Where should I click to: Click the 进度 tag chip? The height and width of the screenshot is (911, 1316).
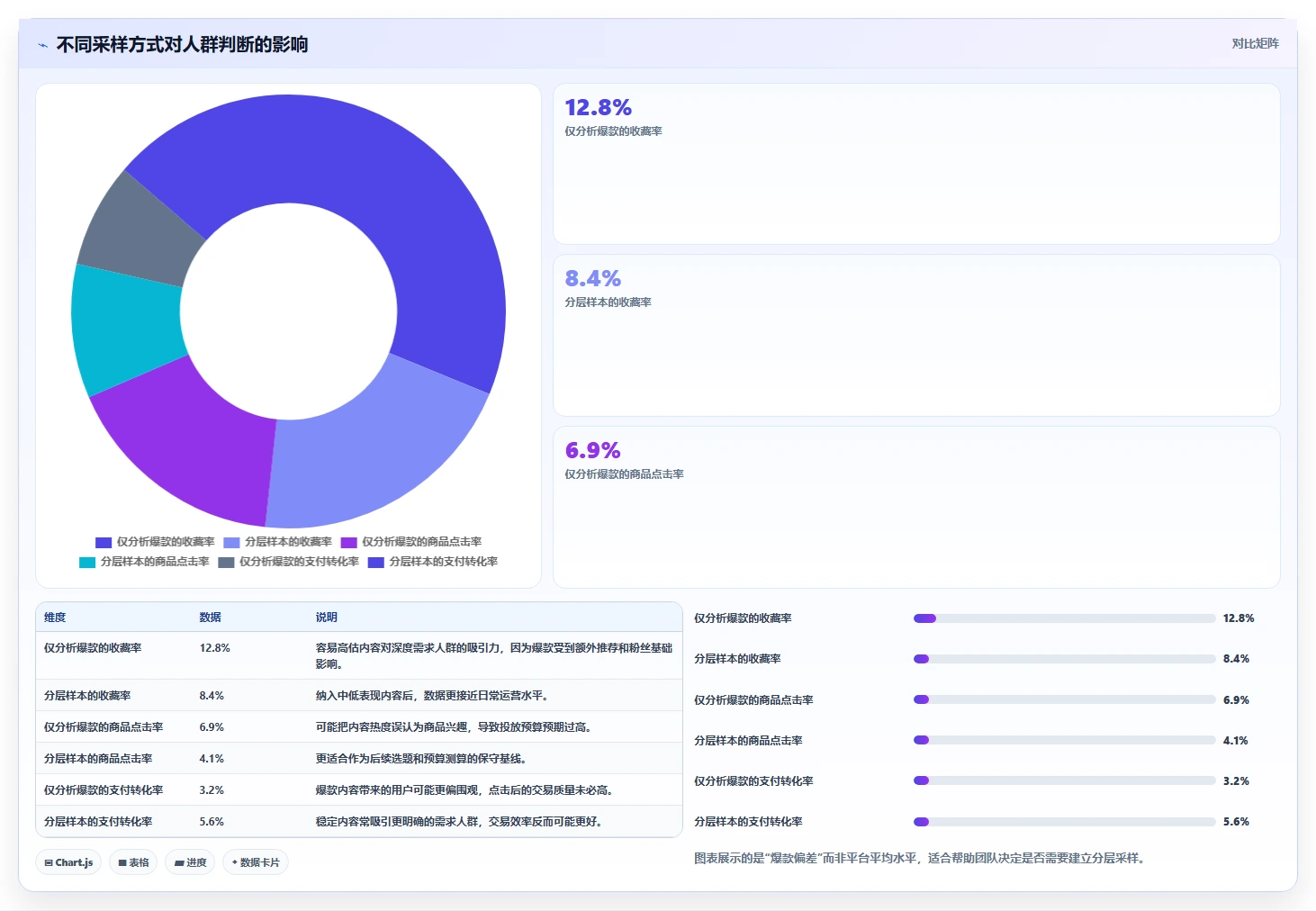(190, 862)
